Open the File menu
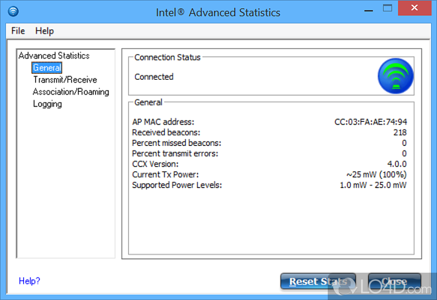Screen dimensions: 437x300 point(18,31)
